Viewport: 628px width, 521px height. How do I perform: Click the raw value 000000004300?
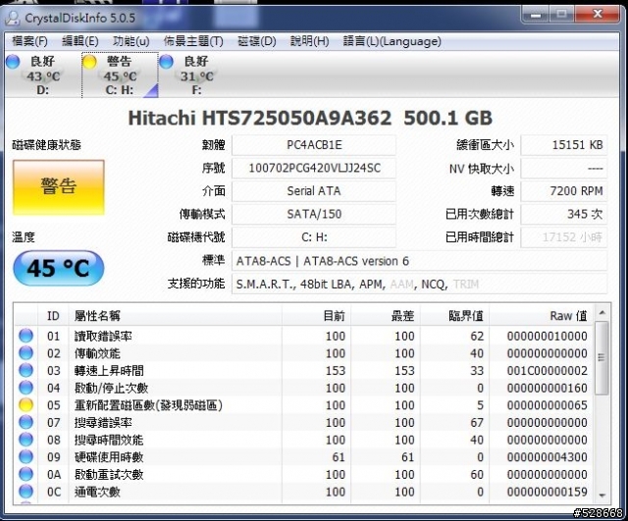(548, 456)
